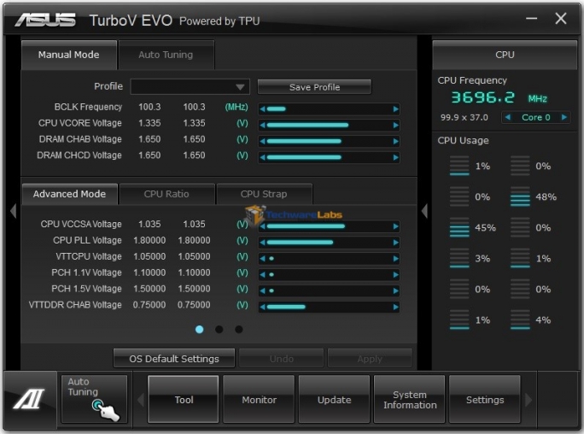Image resolution: width=584 pixels, height=434 pixels.
Task: Select third page dot of advanced voltages
Action: (239, 329)
